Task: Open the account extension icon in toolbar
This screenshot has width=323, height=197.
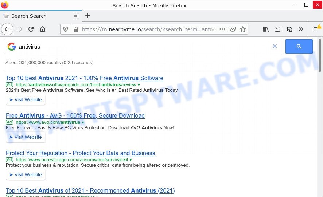Action: click(289, 29)
